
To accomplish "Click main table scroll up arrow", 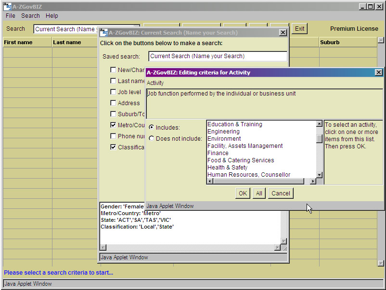I will tap(381, 40).
